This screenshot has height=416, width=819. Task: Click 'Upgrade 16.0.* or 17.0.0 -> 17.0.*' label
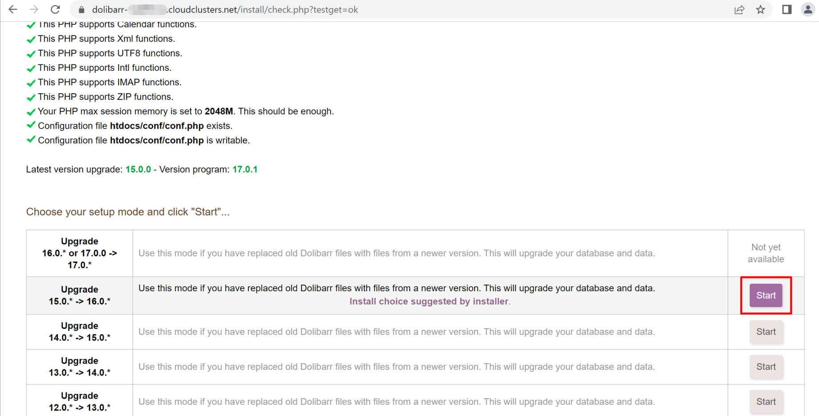pos(80,253)
